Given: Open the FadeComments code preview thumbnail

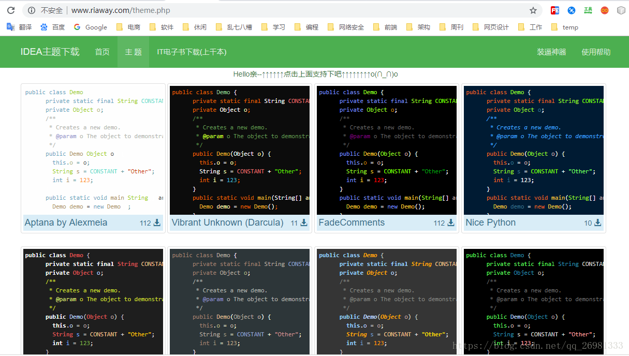Looking at the screenshot, I should tap(387, 150).
